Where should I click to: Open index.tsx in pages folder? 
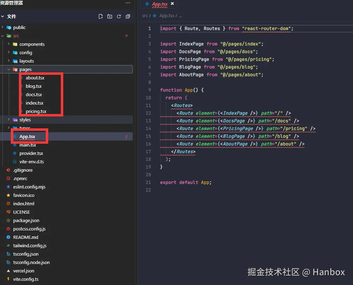point(35,103)
